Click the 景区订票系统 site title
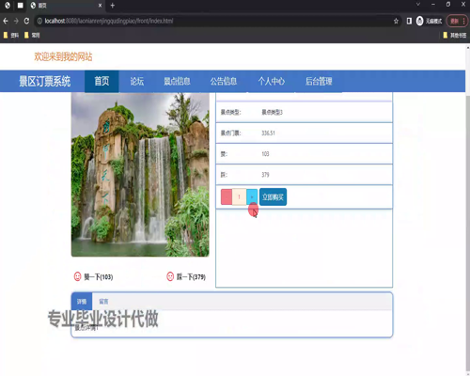Screen dimensions: 470x376 coord(45,82)
